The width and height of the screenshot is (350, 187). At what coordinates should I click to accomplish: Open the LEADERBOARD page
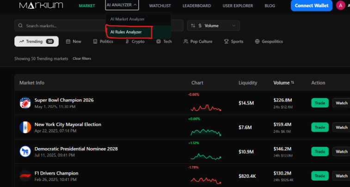196,6
